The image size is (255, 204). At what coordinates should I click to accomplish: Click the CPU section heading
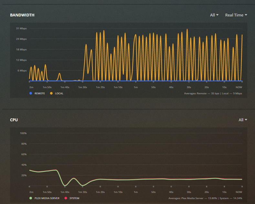click(14, 120)
